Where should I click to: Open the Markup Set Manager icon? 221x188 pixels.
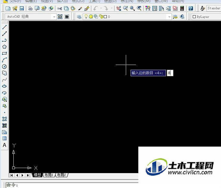(x=175, y=8)
